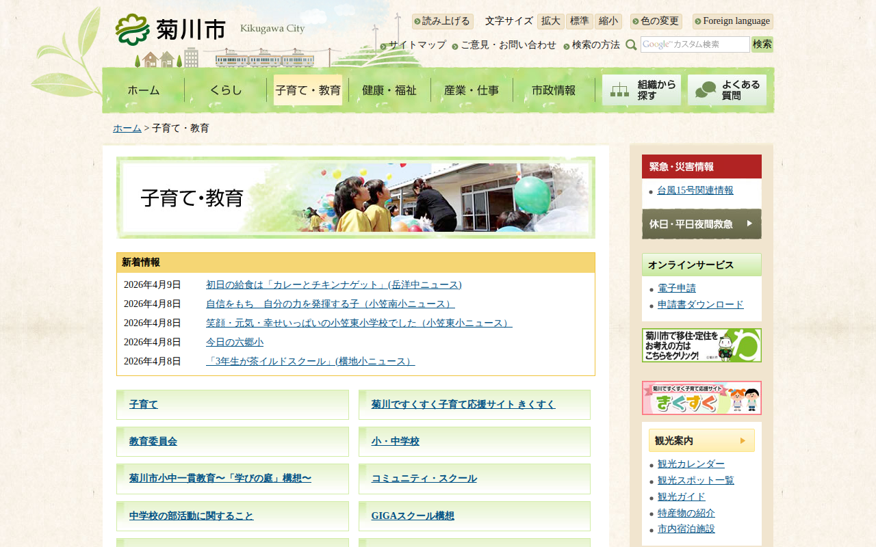Open the 教育委員会 category link

[x=153, y=442]
